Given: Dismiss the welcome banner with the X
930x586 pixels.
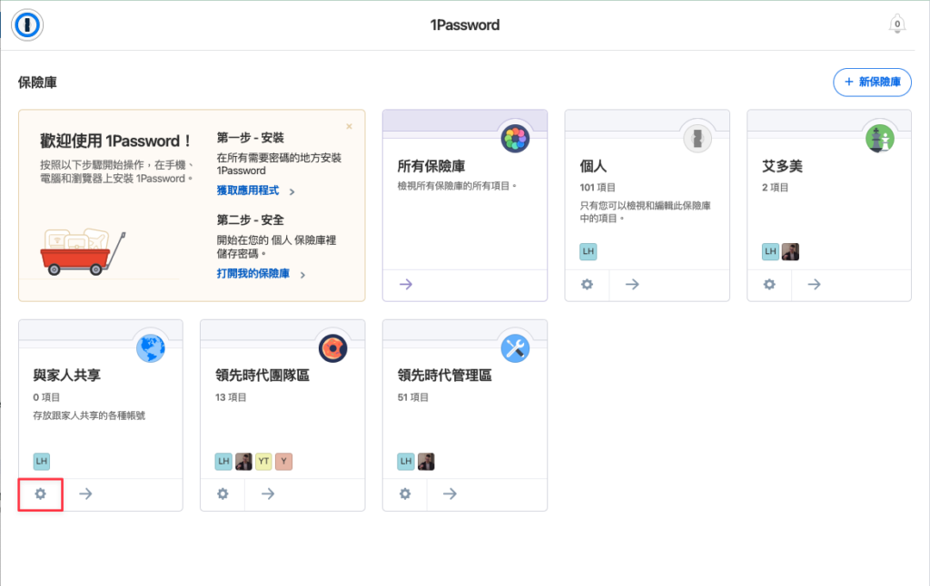Looking at the screenshot, I should point(350,126).
